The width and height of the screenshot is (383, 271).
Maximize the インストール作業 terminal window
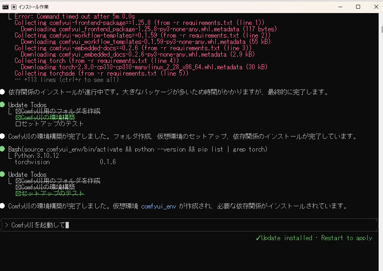coord(358,7)
